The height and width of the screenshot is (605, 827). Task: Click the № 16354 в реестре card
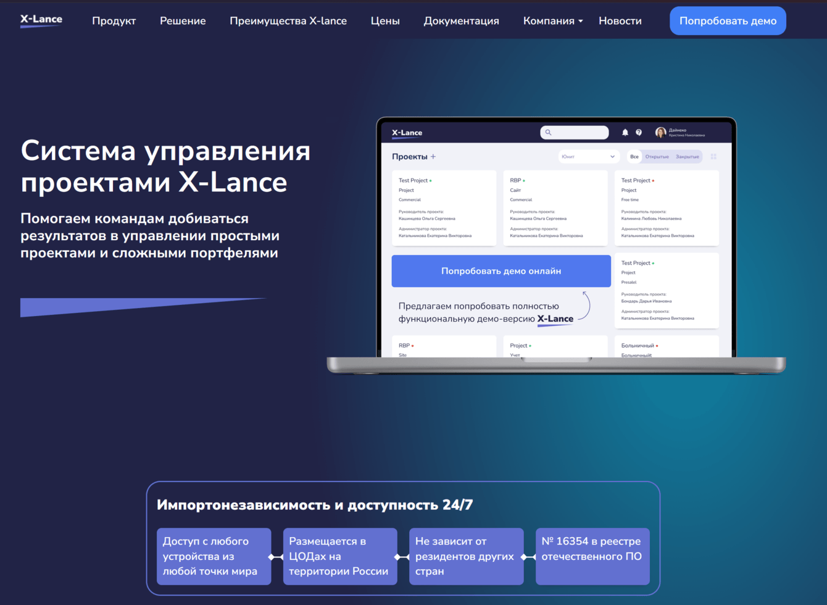pos(592,556)
